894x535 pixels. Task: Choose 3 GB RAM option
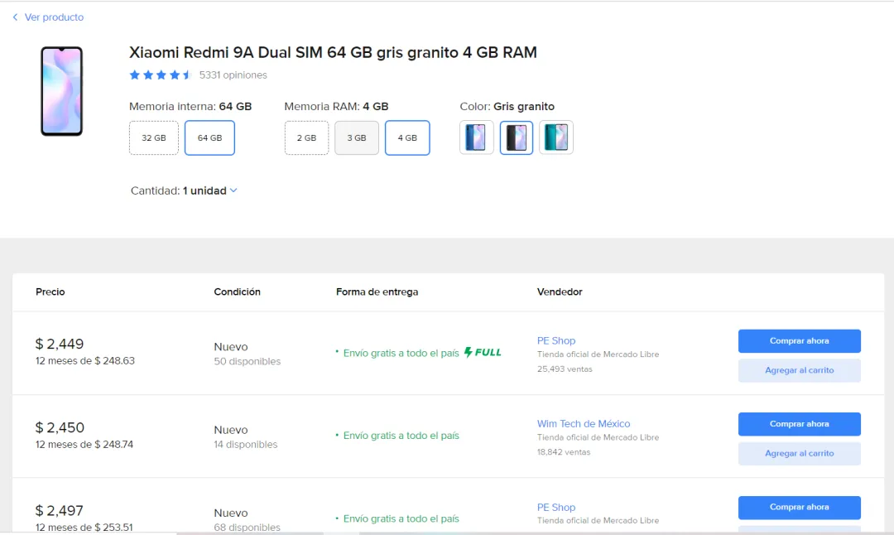point(357,138)
